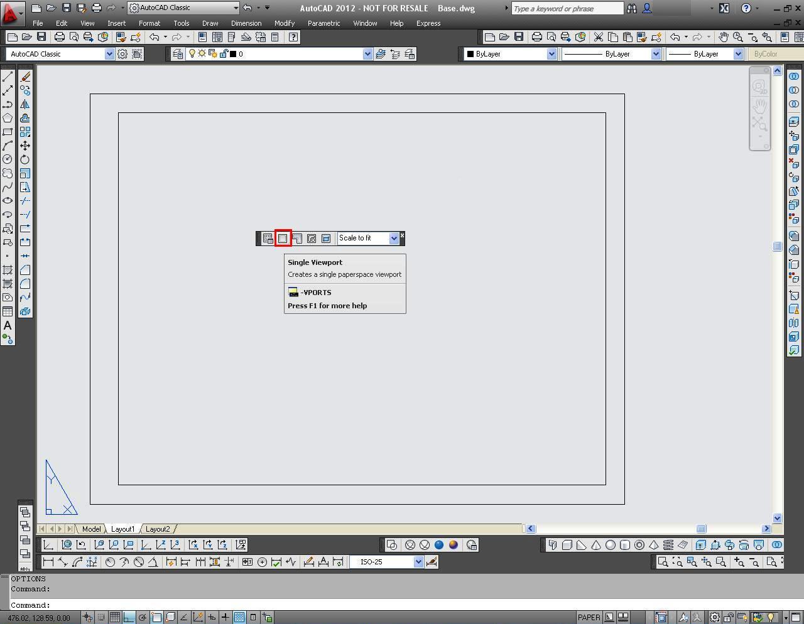
Task: Expand the ISO-25 dimension style dropdown
Action: 420,562
